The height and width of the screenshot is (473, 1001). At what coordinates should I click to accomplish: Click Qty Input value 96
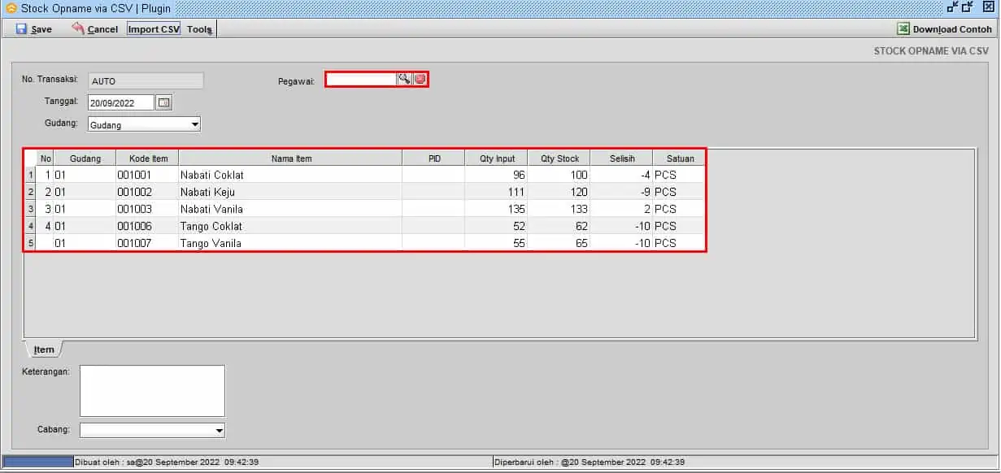pyautogui.click(x=497, y=175)
